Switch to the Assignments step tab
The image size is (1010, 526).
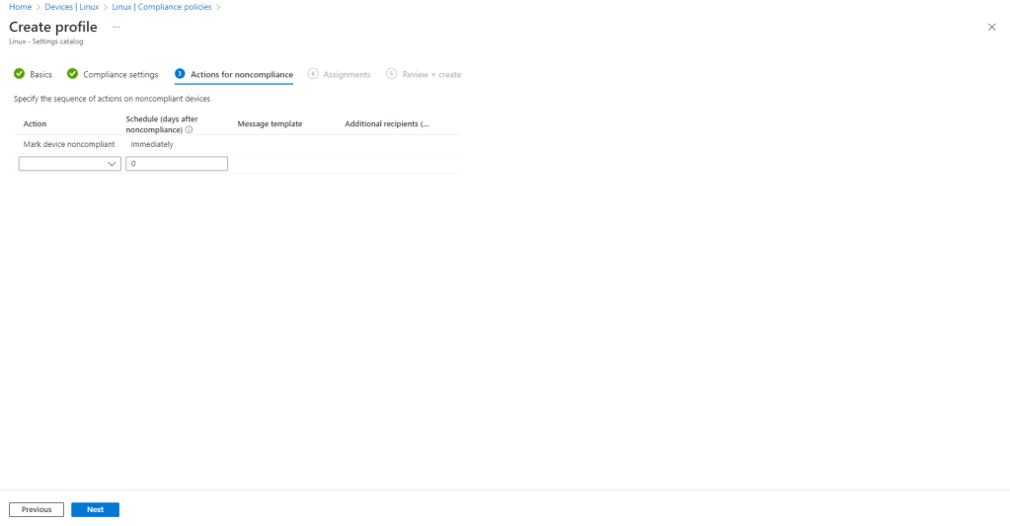click(347, 75)
